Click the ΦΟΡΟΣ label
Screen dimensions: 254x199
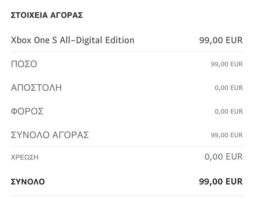coord(27,112)
